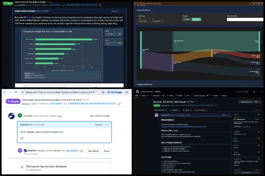The height and width of the screenshot is (176, 265).
Task: Click the green Open badge in the top-left PR
Action: [x=8, y=3]
